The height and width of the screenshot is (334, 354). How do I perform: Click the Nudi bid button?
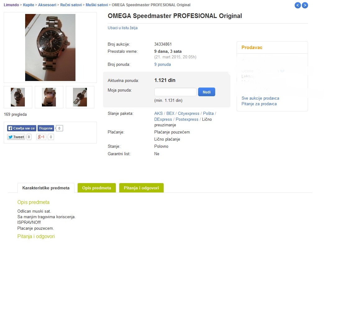(x=207, y=92)
